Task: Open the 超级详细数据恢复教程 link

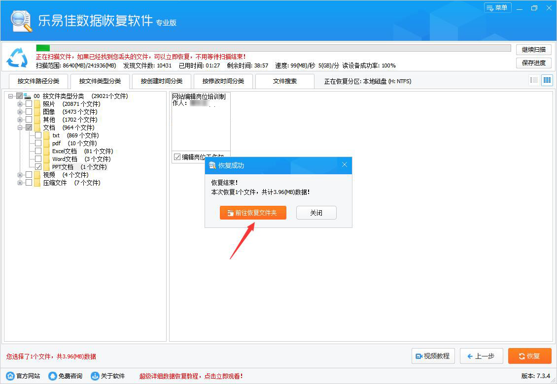Action: 190,376
